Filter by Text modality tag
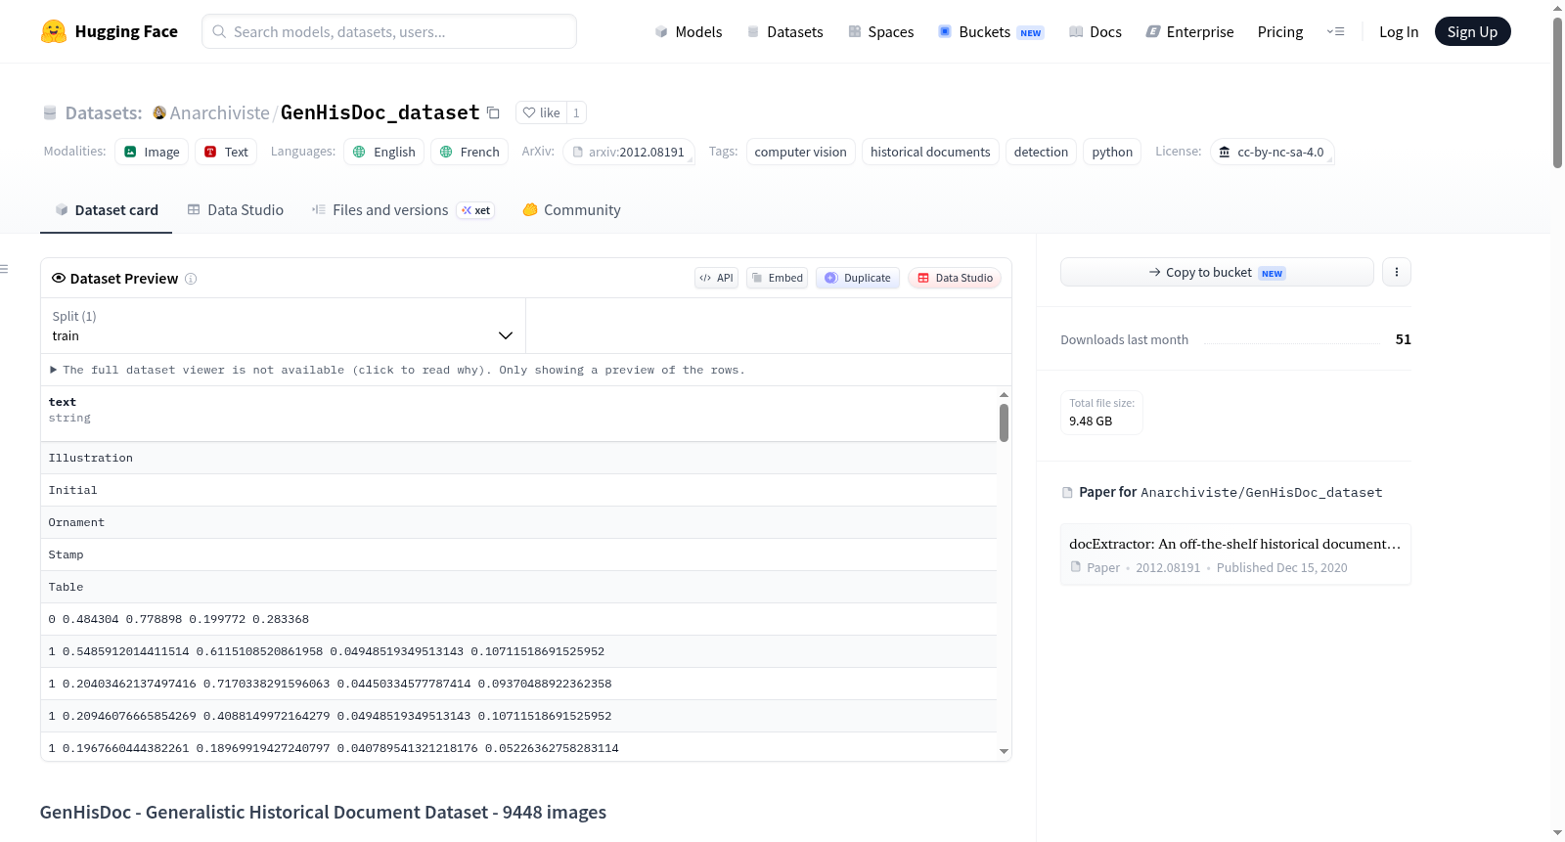Viewport: 1565px width, 842px height. pyautogui.click(x=226, y=152)
